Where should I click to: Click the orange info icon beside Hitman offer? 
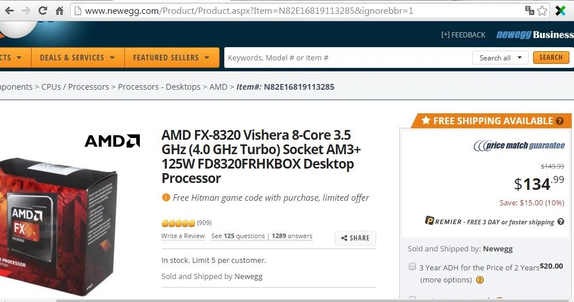[x=166, y=197]
